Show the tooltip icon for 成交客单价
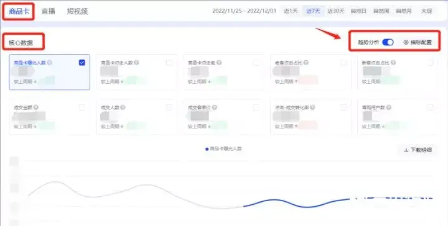The height and width of the screenshot is (226, 448). (x=215, y=107)
